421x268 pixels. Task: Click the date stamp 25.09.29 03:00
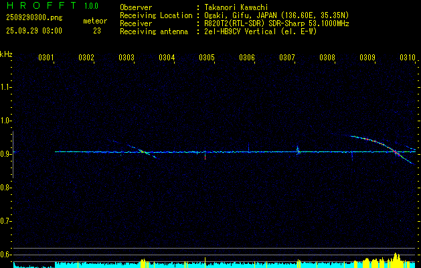point(34,31)
